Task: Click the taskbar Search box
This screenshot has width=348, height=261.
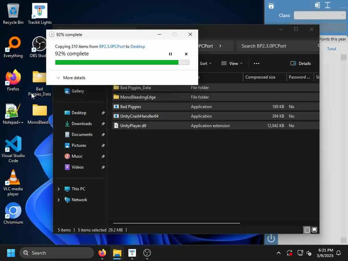Action: click(x=57, y=253)
